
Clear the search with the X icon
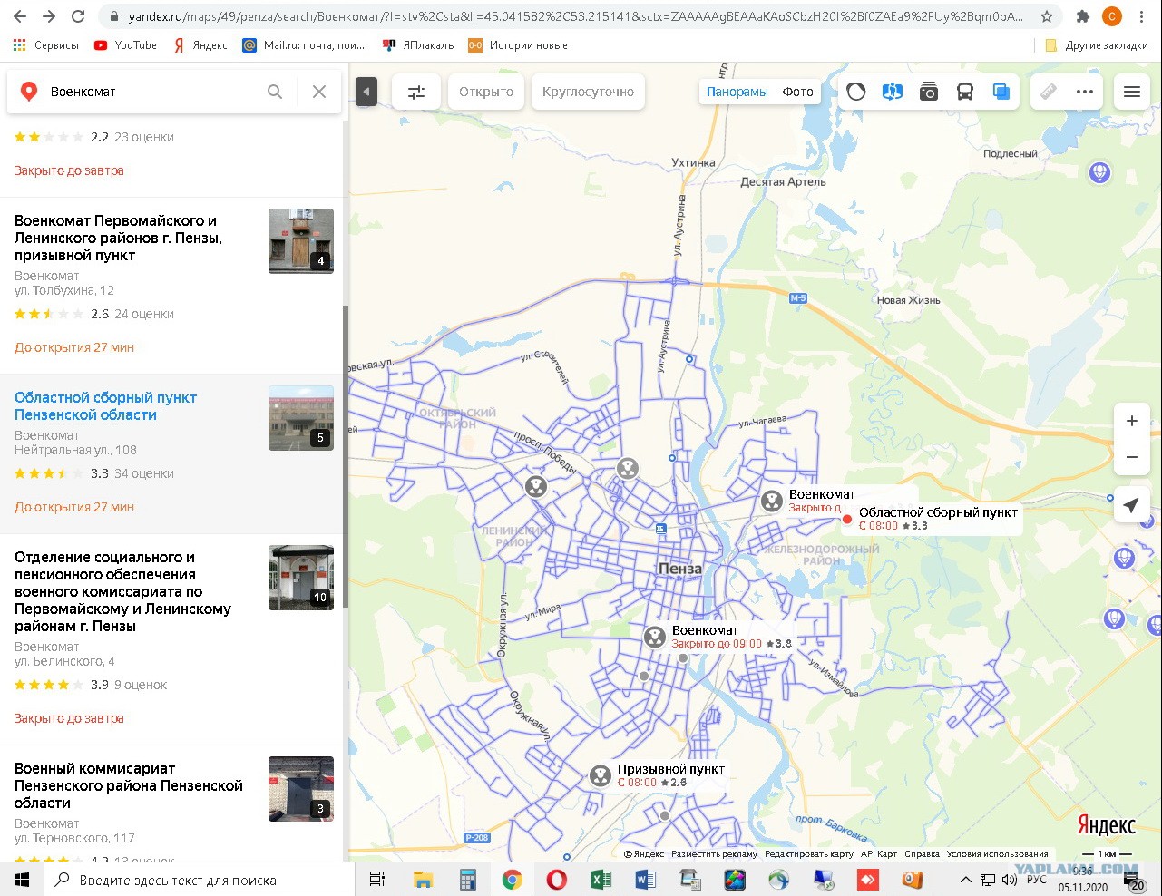coord(319,92)
